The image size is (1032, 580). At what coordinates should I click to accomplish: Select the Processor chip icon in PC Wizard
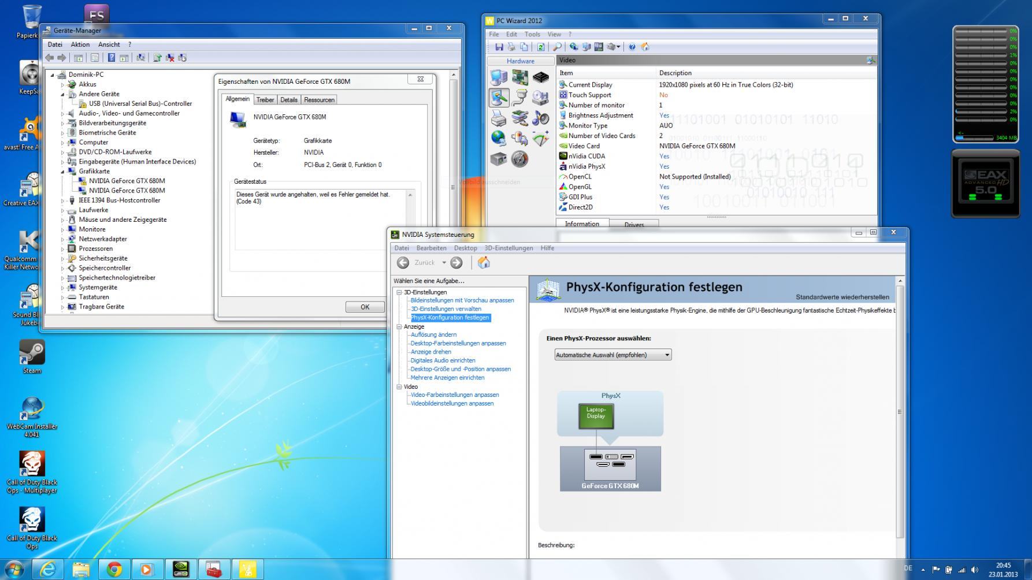coord(541,77)
